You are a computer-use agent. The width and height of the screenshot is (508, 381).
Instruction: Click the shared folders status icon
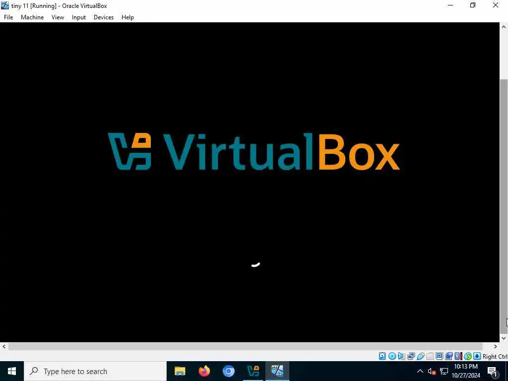tap(430, 356)
